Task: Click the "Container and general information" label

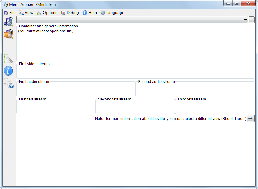Action: (48, 26)
